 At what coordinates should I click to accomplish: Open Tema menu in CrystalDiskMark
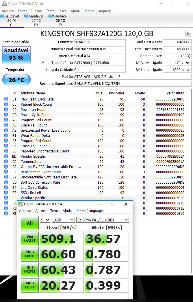click(x=54, y=211)
